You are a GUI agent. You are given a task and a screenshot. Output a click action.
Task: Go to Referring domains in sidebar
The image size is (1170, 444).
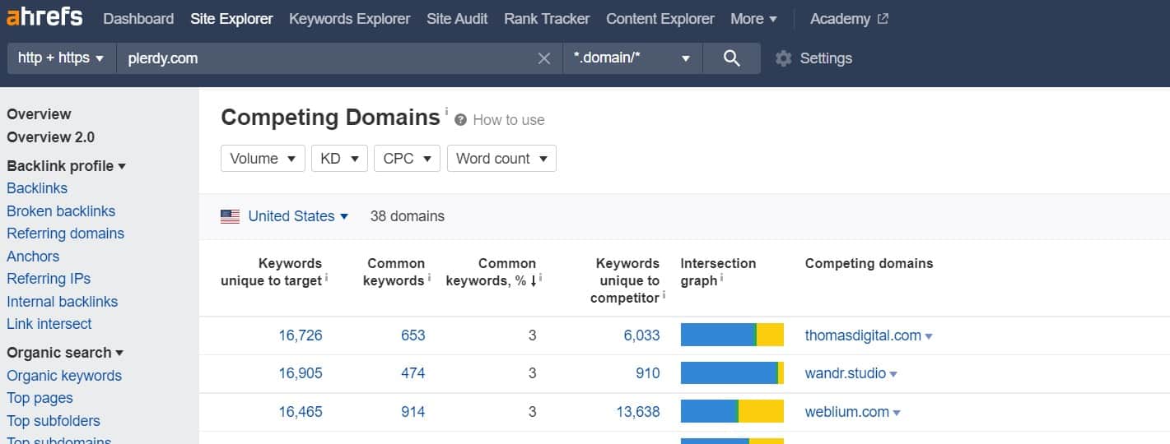point(65,234)
